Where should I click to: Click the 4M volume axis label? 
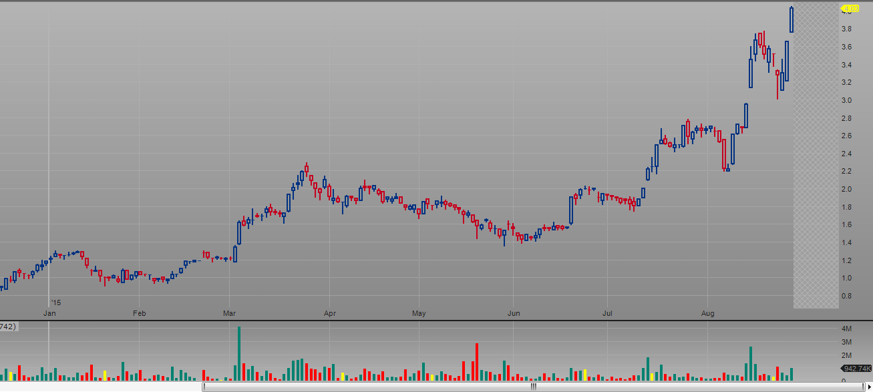coord(846,329)
